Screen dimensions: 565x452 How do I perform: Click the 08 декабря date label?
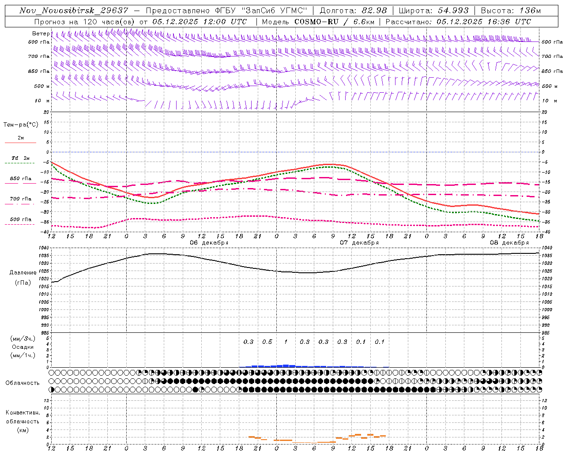pos(509,243)
